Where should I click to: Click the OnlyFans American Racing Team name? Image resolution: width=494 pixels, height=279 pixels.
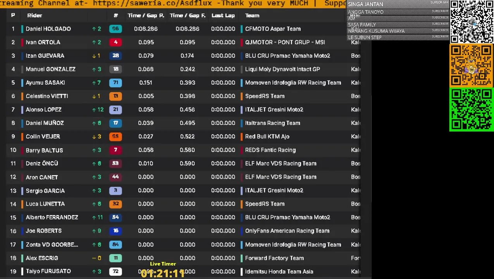(287, 231)
